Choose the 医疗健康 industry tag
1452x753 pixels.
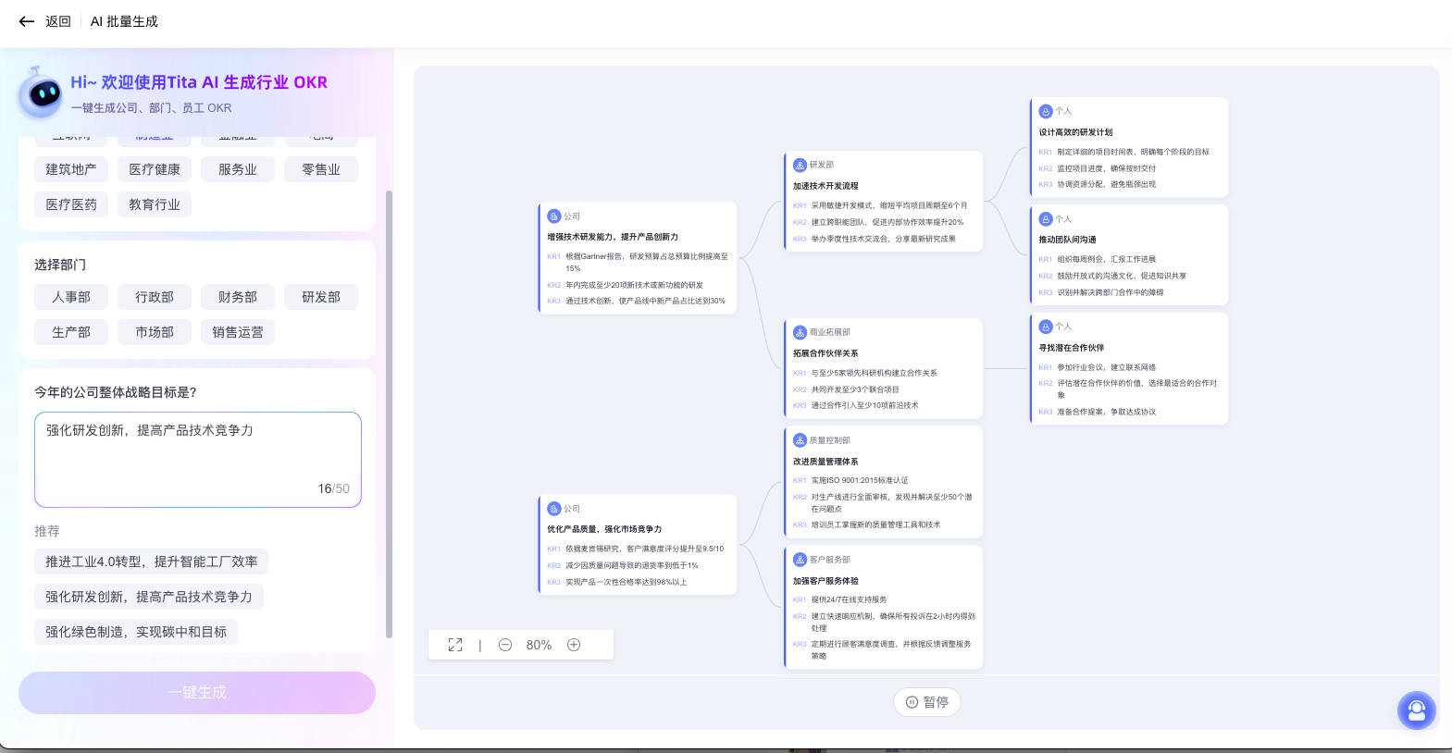155,169
